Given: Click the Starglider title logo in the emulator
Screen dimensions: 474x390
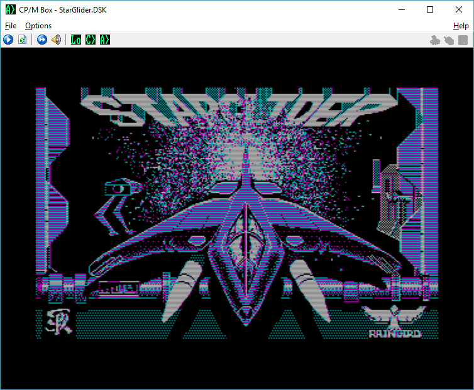Looking at the screenshot, I should [x=239, y=107].
